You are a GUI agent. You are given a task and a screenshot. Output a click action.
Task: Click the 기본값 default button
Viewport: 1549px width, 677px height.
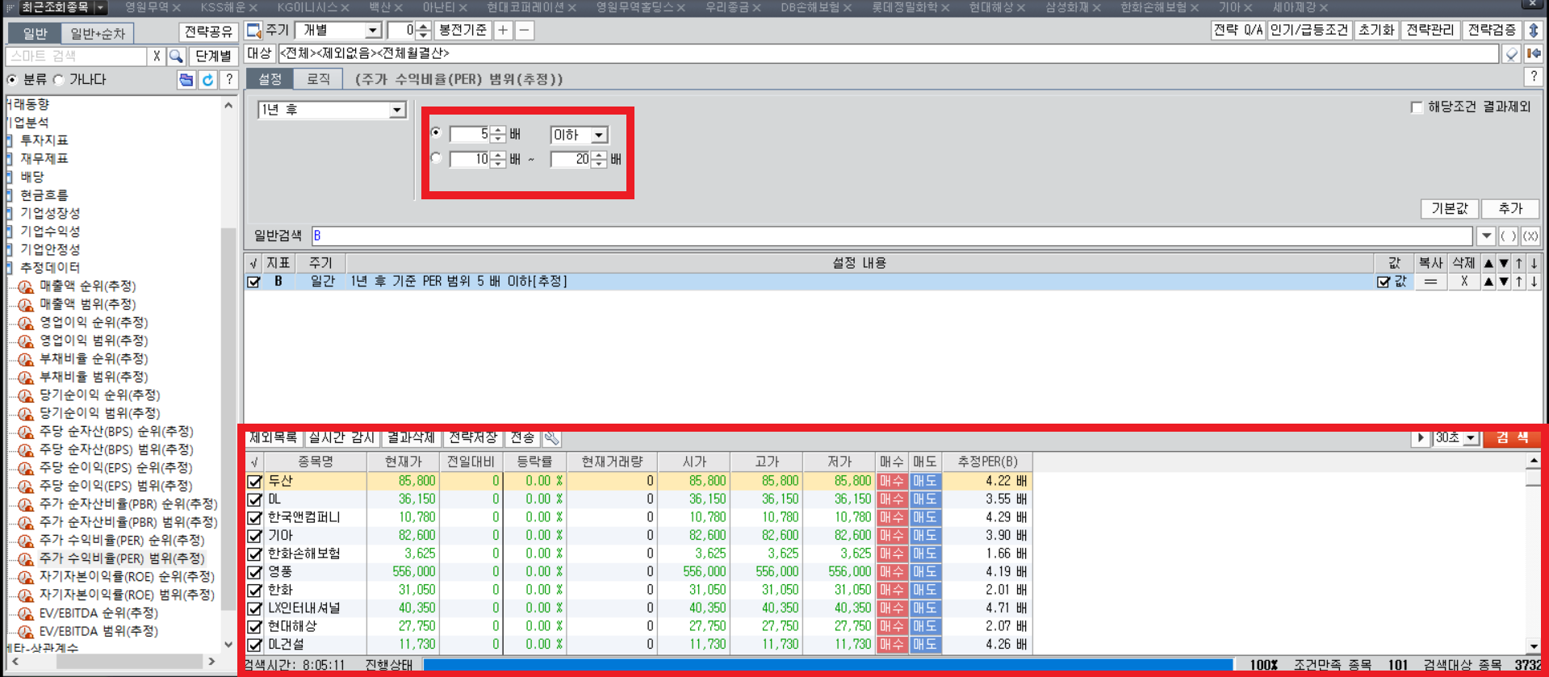click(x=1450, y=208)
